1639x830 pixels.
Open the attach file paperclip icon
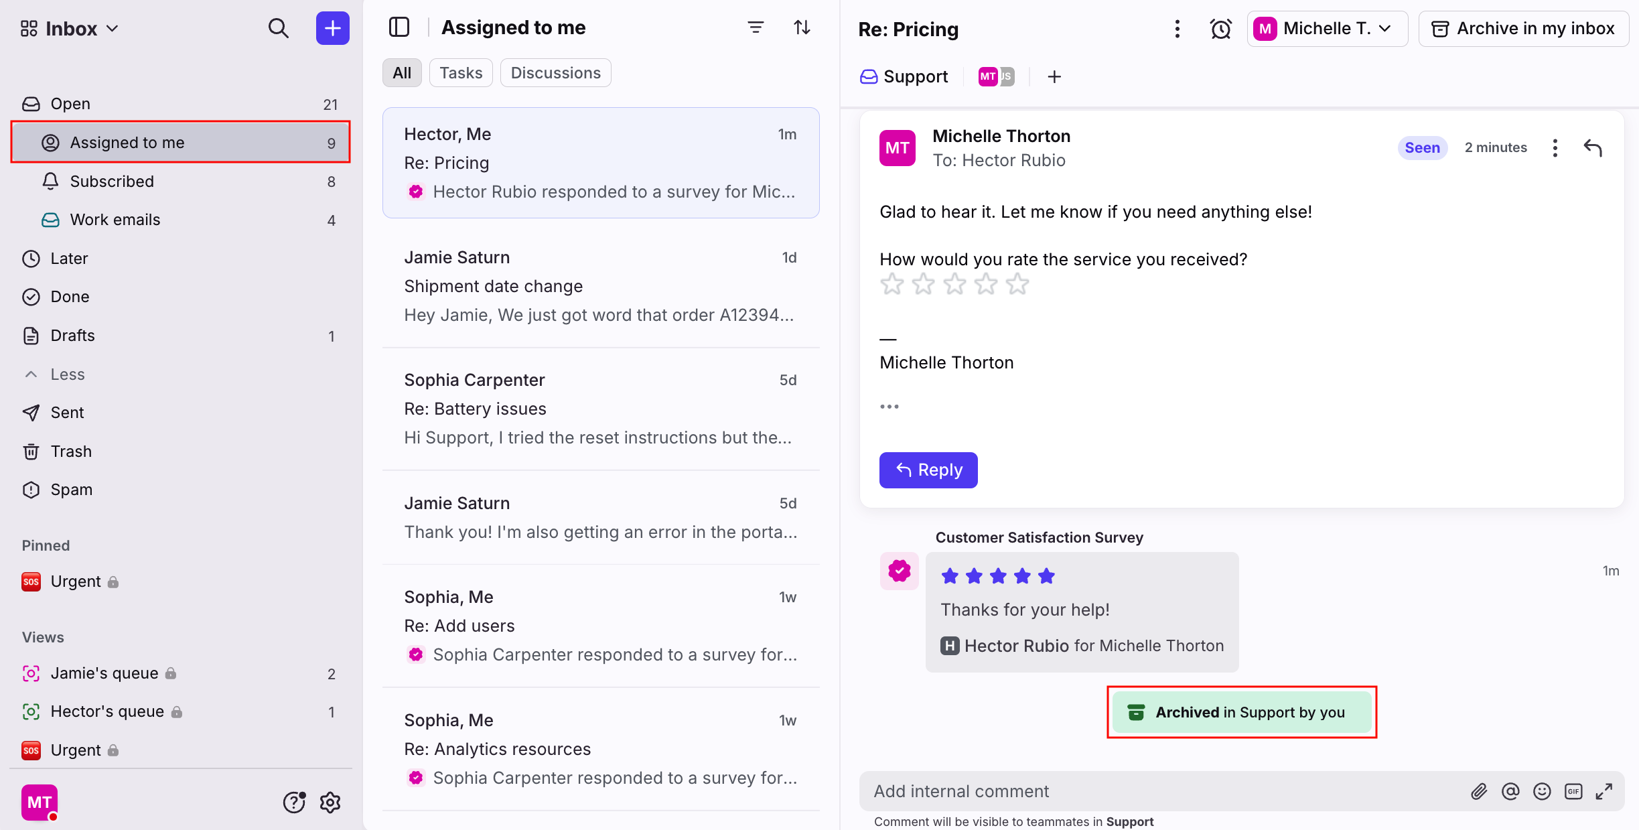point(1479,791)
